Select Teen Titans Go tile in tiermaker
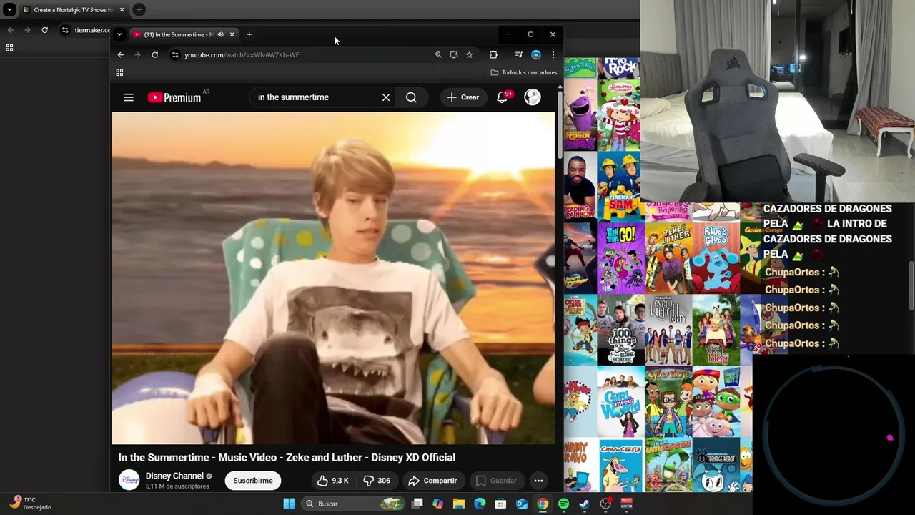915x515 pixels. coord(620,257)
